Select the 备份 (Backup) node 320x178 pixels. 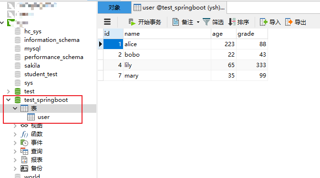click(37, 168)
